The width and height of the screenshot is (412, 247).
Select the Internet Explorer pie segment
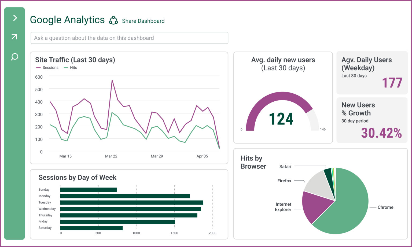pyautogui.click(x=317, y=209)
